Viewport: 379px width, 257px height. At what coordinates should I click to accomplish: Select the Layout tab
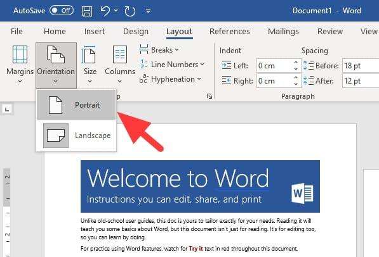click(180, 32)
